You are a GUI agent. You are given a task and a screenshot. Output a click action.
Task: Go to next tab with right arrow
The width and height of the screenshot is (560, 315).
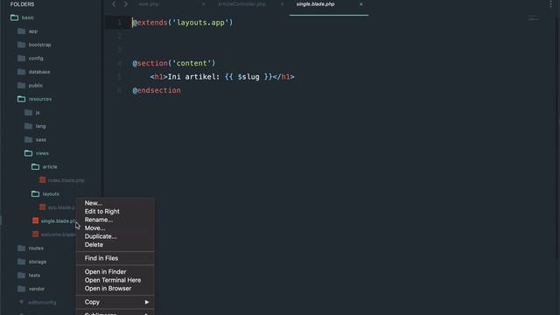[125, 4]
